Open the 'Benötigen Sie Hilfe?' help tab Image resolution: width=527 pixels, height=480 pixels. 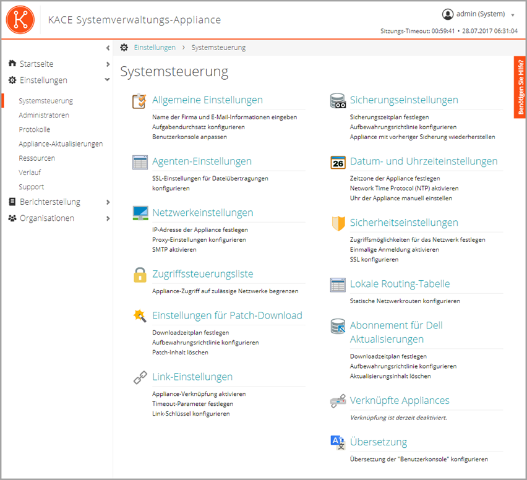tap(520, 87)
